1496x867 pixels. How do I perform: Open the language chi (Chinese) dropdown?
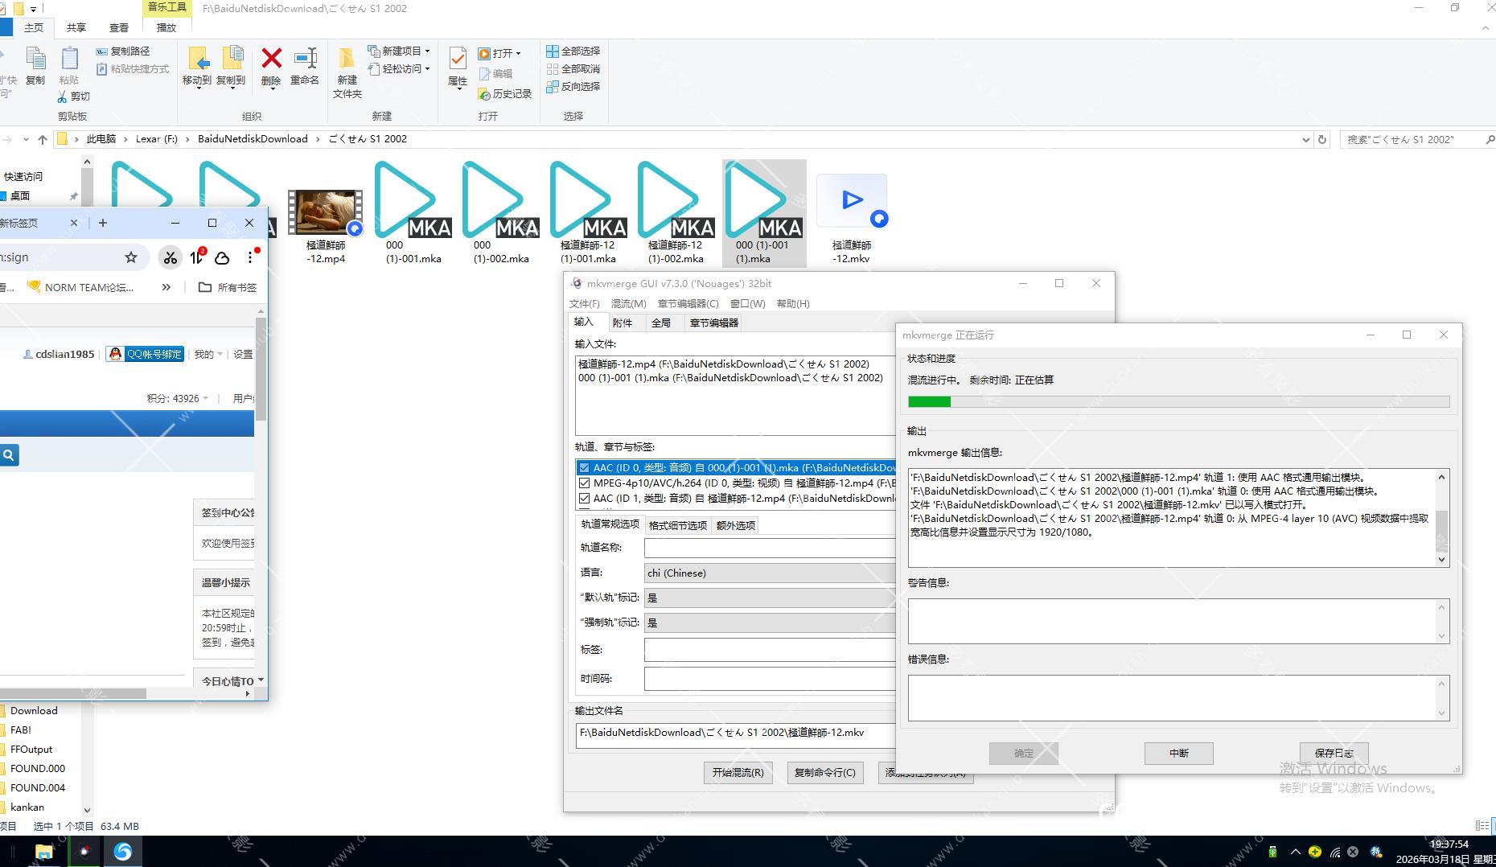[769, 573]
